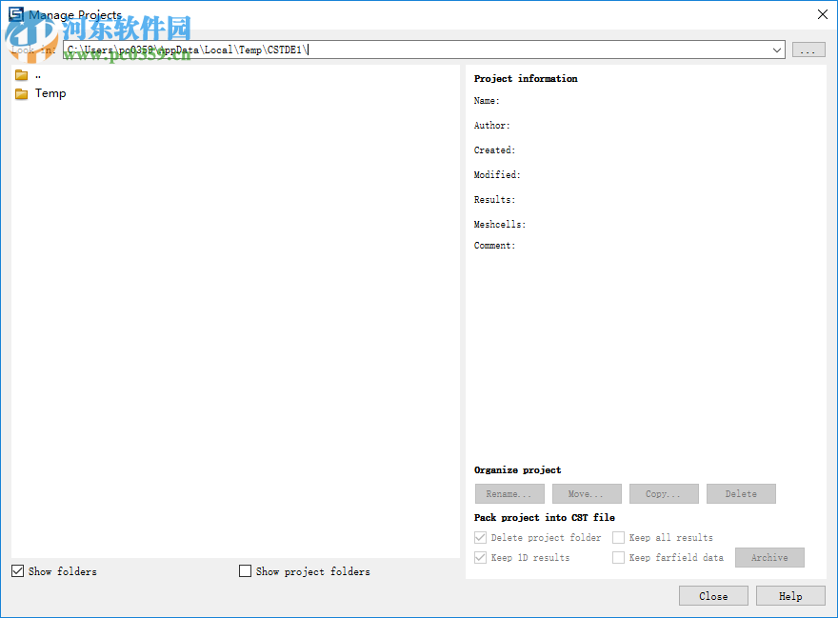
Task: Enable the Show project folders checkbox
Action: 245,570
